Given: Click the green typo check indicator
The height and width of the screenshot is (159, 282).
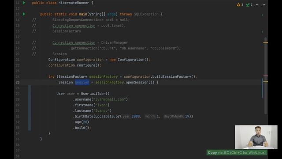Looking at the screenshot, I should pos(249,5).
